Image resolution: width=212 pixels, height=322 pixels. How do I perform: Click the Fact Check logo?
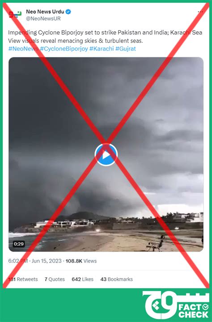point(176,305)
